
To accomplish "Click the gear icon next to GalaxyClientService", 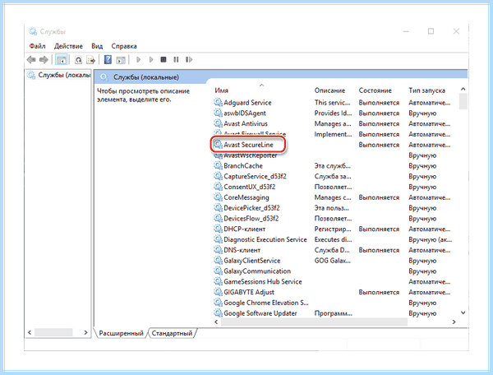I will 218,261.
